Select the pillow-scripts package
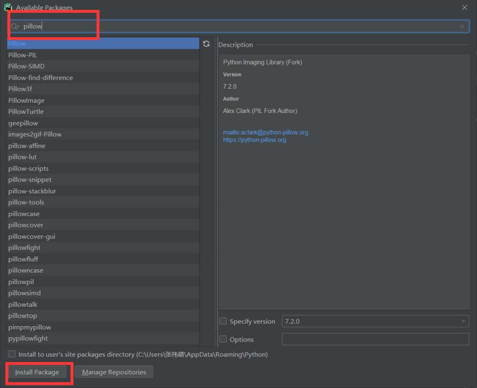Screen dimensions: 477x388 click(103, 169)
